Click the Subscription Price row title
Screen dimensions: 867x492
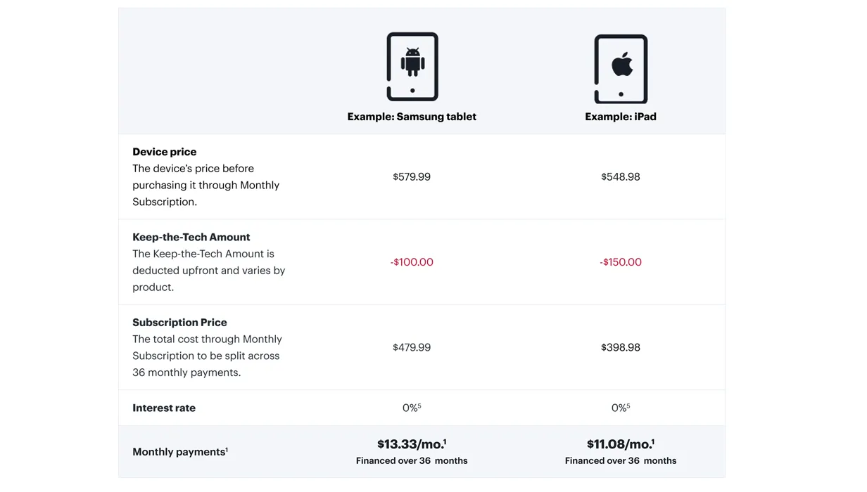tap(179, 323)
